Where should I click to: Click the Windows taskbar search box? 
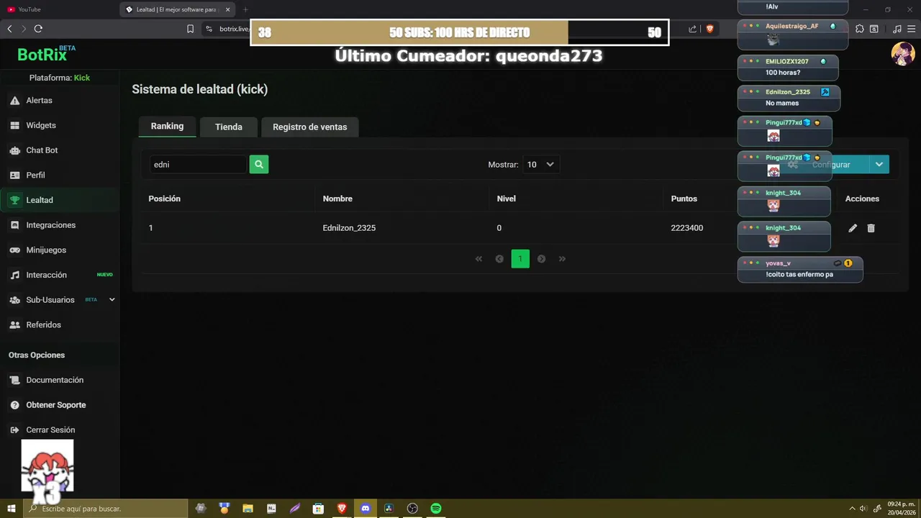pos(106,509)
